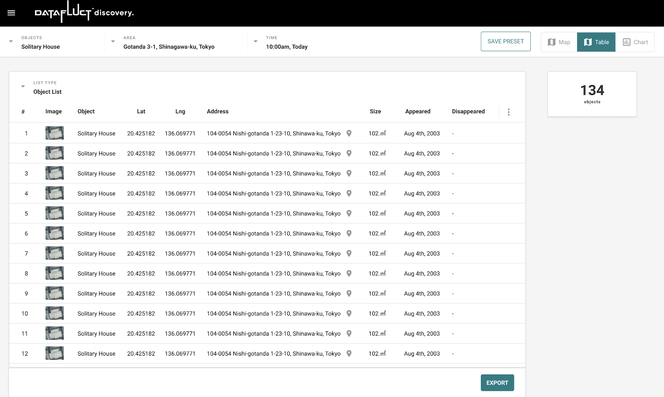Screen dimensions: 664x397
Task: Switch to the Chart view tab
Action: [635, 42]
